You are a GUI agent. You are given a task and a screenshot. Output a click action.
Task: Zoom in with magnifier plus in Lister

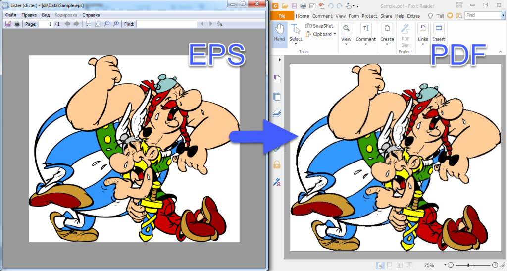pyautogui.click(x=116, y=24)
